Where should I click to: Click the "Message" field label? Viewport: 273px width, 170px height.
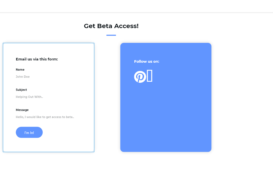point(22,110)
